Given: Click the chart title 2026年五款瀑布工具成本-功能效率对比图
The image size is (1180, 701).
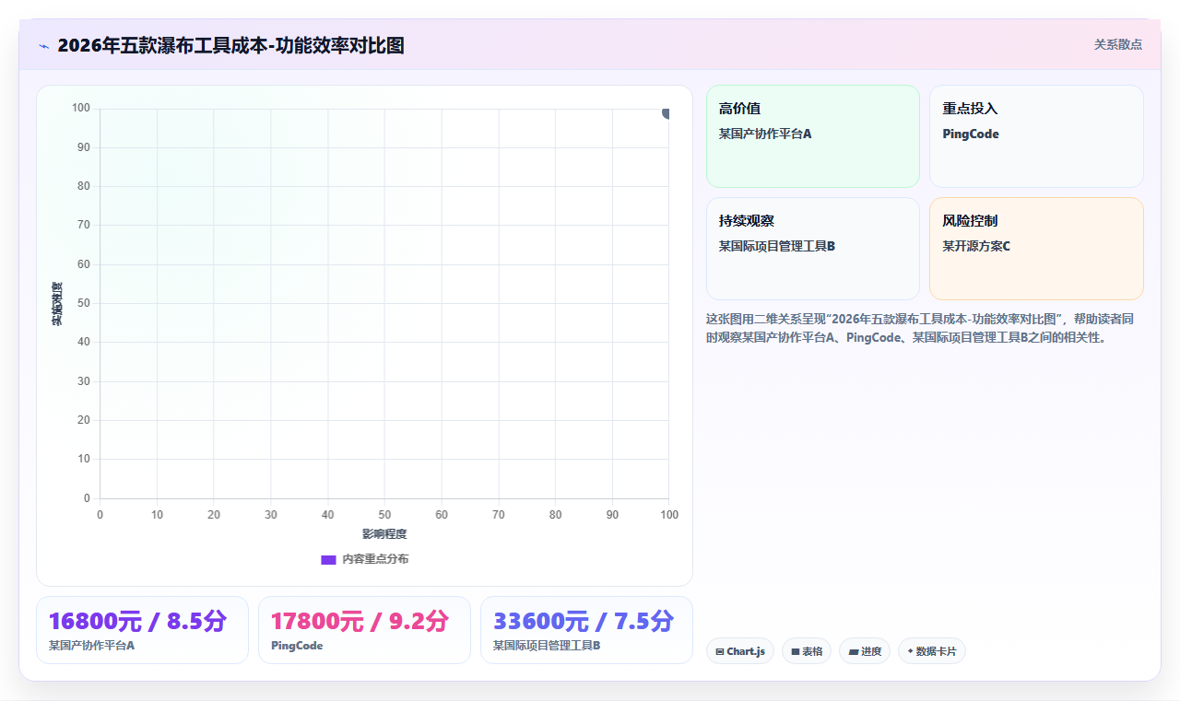Looking at the screenshot, I should tap(230, 45).
